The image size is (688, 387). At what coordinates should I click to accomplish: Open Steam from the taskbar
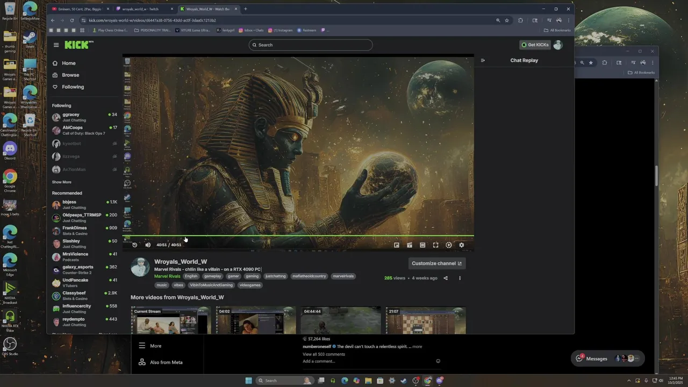point(404,381)
